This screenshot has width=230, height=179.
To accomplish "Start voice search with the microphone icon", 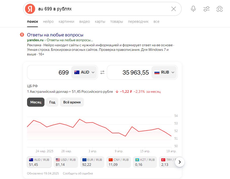I will coord(193,9).
